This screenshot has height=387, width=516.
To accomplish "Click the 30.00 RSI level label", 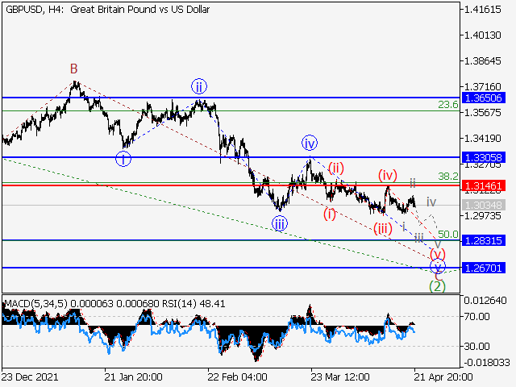I will click(x=476, y=346).
